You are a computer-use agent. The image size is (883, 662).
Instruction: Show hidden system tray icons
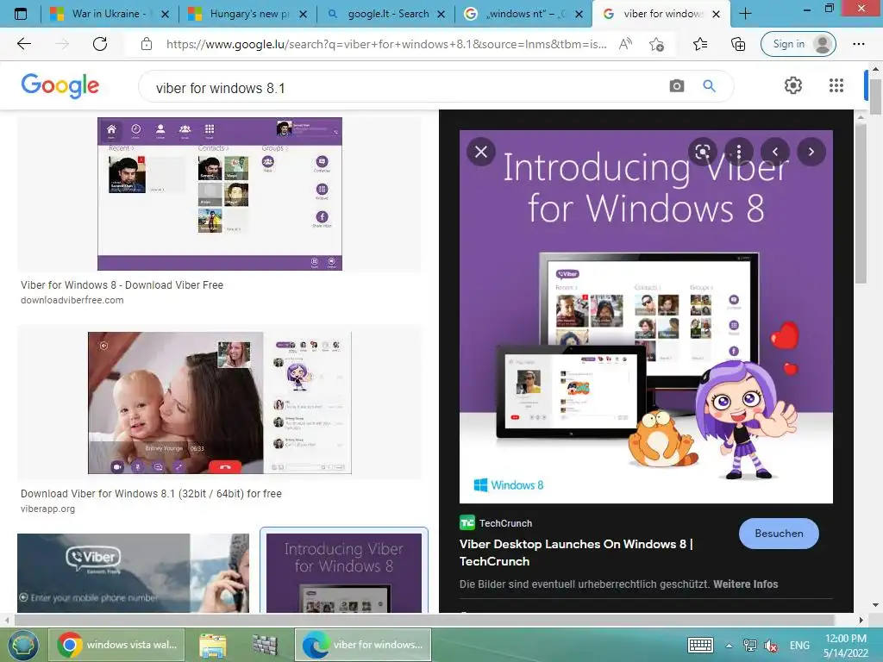point(729,646)
